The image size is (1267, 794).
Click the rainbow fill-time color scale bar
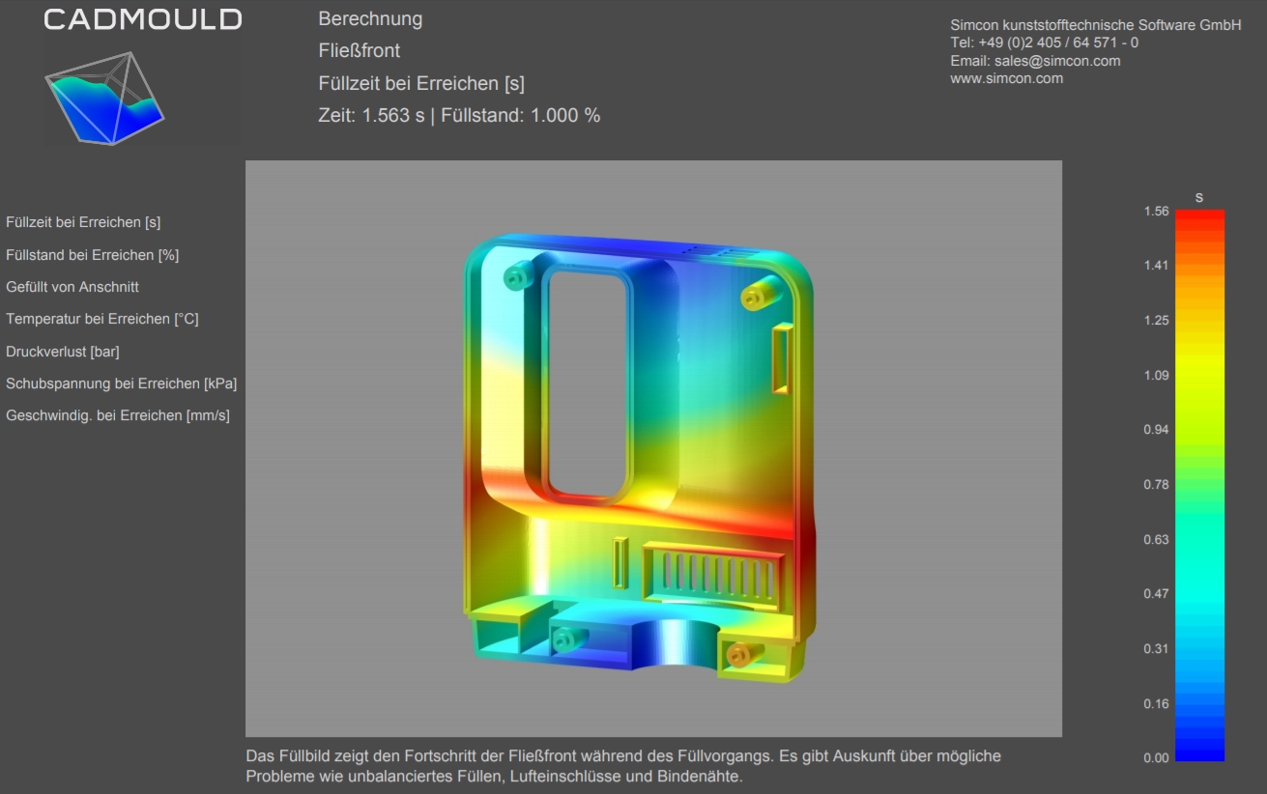[x=1199, y=485]
